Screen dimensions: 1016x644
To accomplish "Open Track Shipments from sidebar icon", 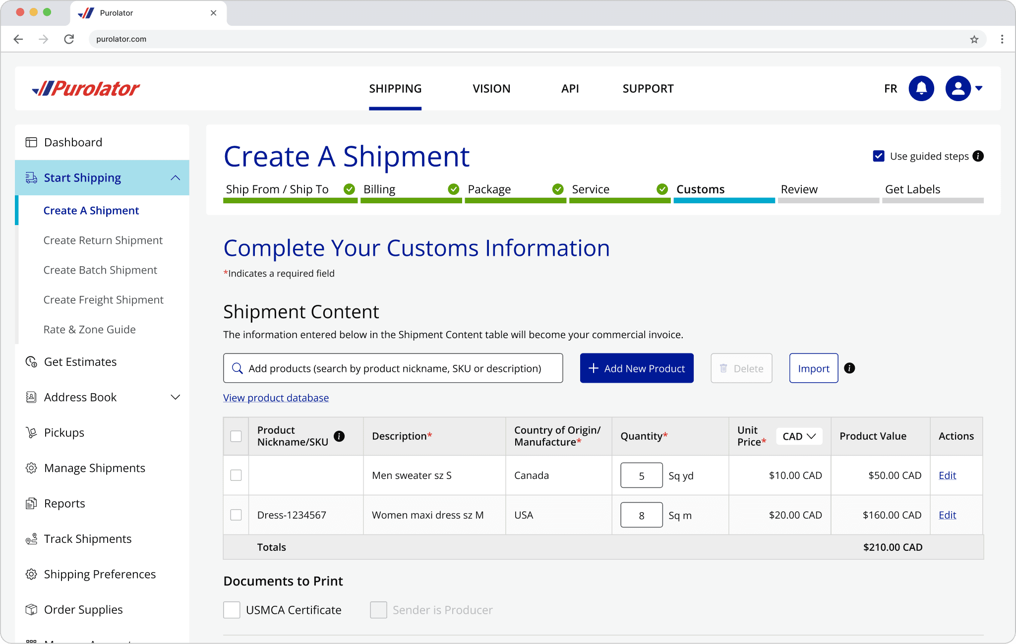I will (31, 539).
